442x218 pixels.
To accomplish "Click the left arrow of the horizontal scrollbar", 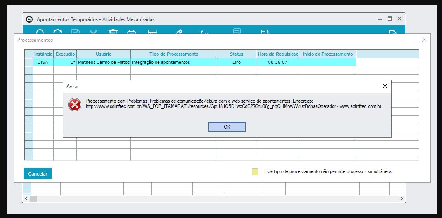I will pyautogui.click(x=26, y=199).
